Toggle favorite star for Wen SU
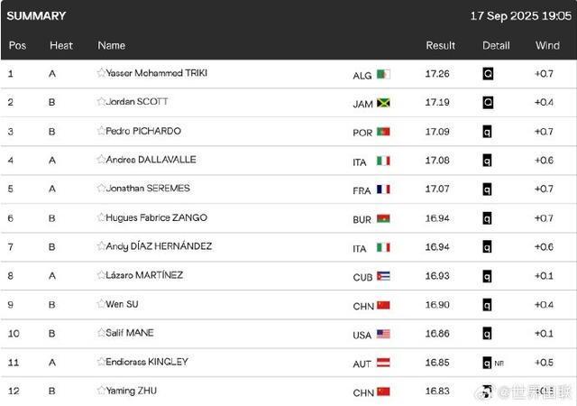This screenshot has width=577, height=406. point(101,303)
